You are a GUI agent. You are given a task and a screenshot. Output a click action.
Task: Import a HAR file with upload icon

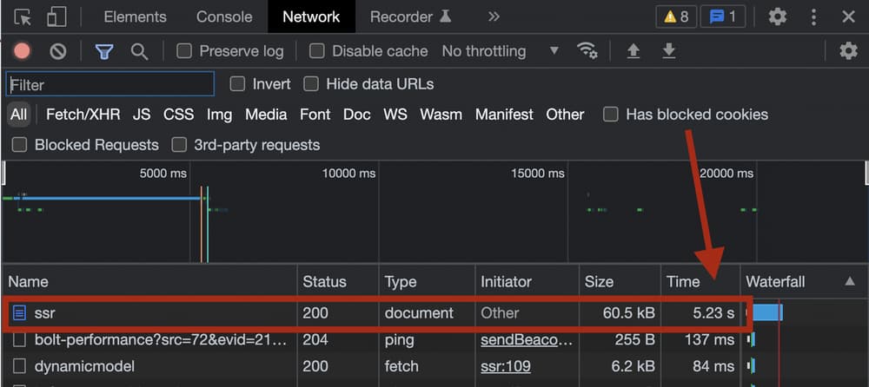[x=633, y=51]
